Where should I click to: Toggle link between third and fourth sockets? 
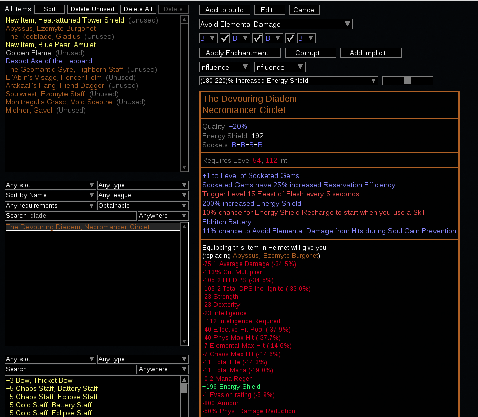tap(290, 38)
